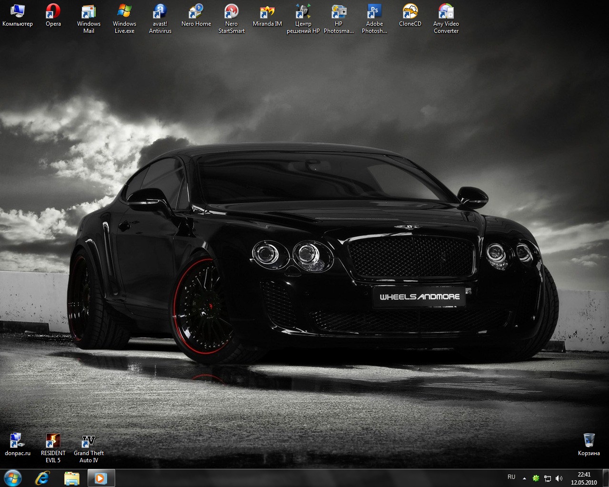Open the network tray icon
This screenshot has height=487, width=609.
[x=548, y=478]
